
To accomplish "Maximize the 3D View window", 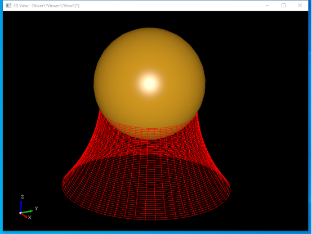I will [283, 6].
